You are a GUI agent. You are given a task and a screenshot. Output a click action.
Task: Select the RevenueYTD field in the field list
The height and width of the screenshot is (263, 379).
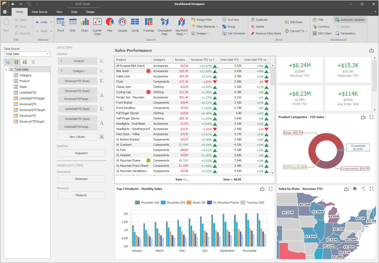[27, 116]
